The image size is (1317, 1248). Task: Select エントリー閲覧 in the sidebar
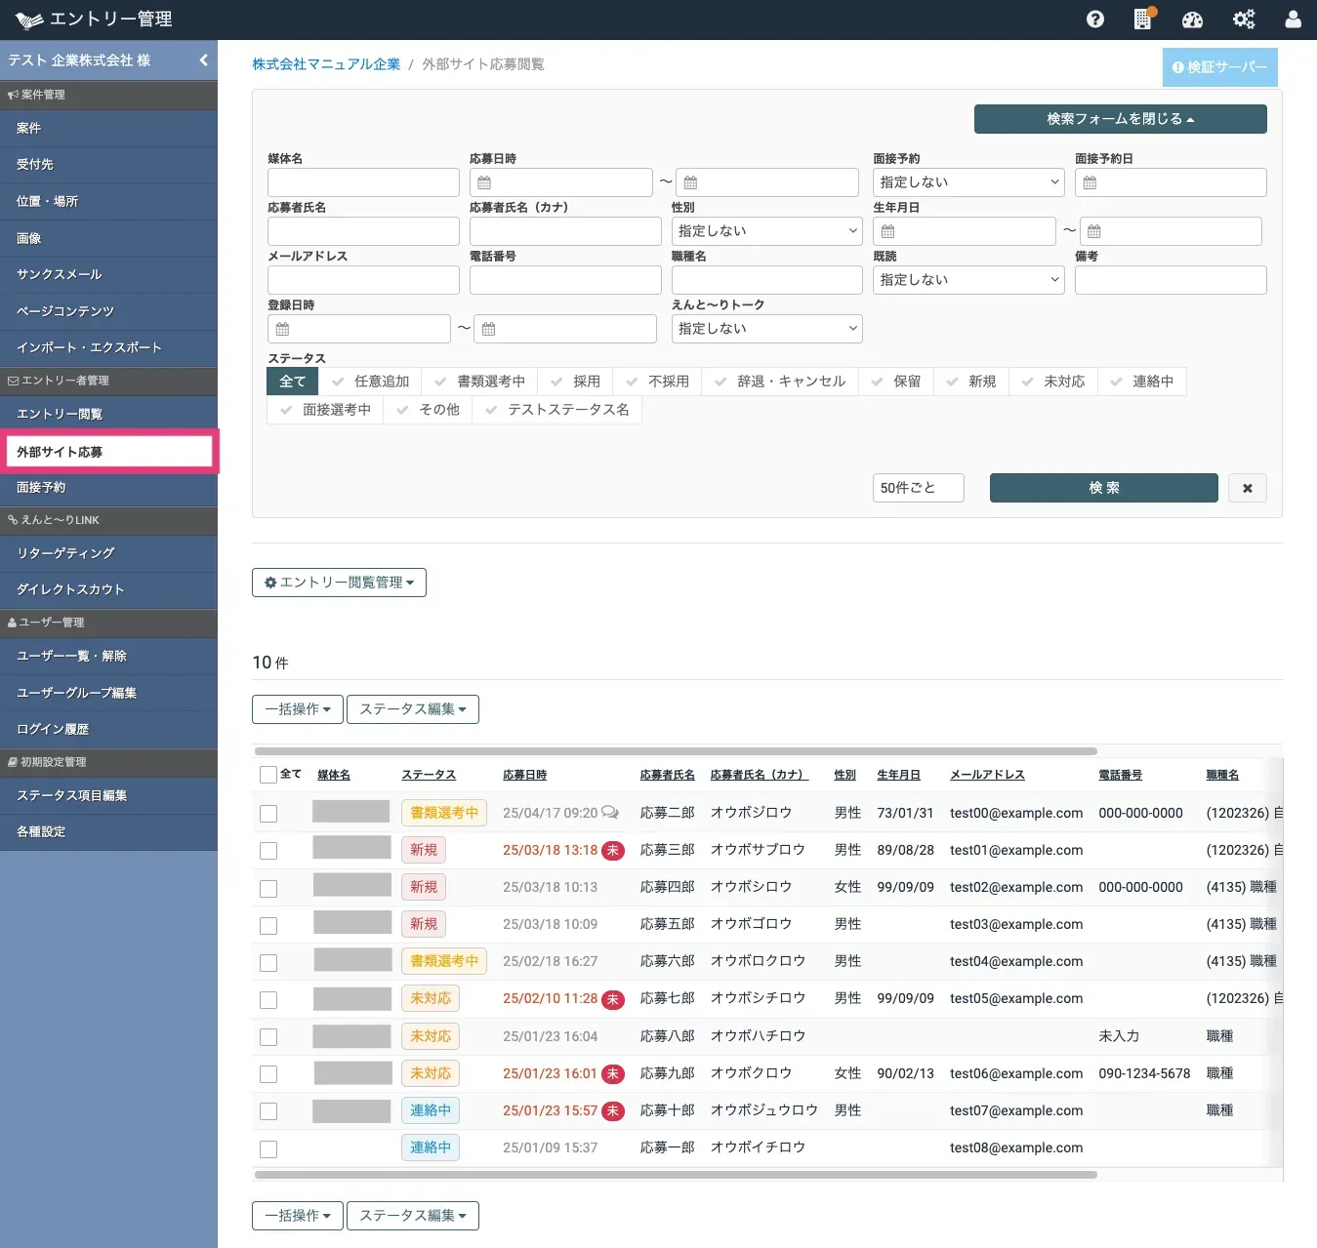(60, 414)
